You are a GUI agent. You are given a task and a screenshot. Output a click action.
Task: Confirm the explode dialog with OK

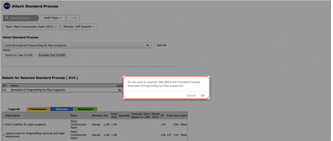click(203, 96)
